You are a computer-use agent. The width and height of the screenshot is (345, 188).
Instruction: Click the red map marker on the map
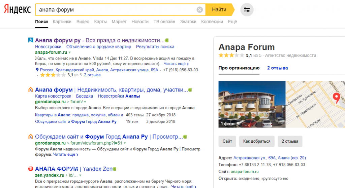(336, 98)
